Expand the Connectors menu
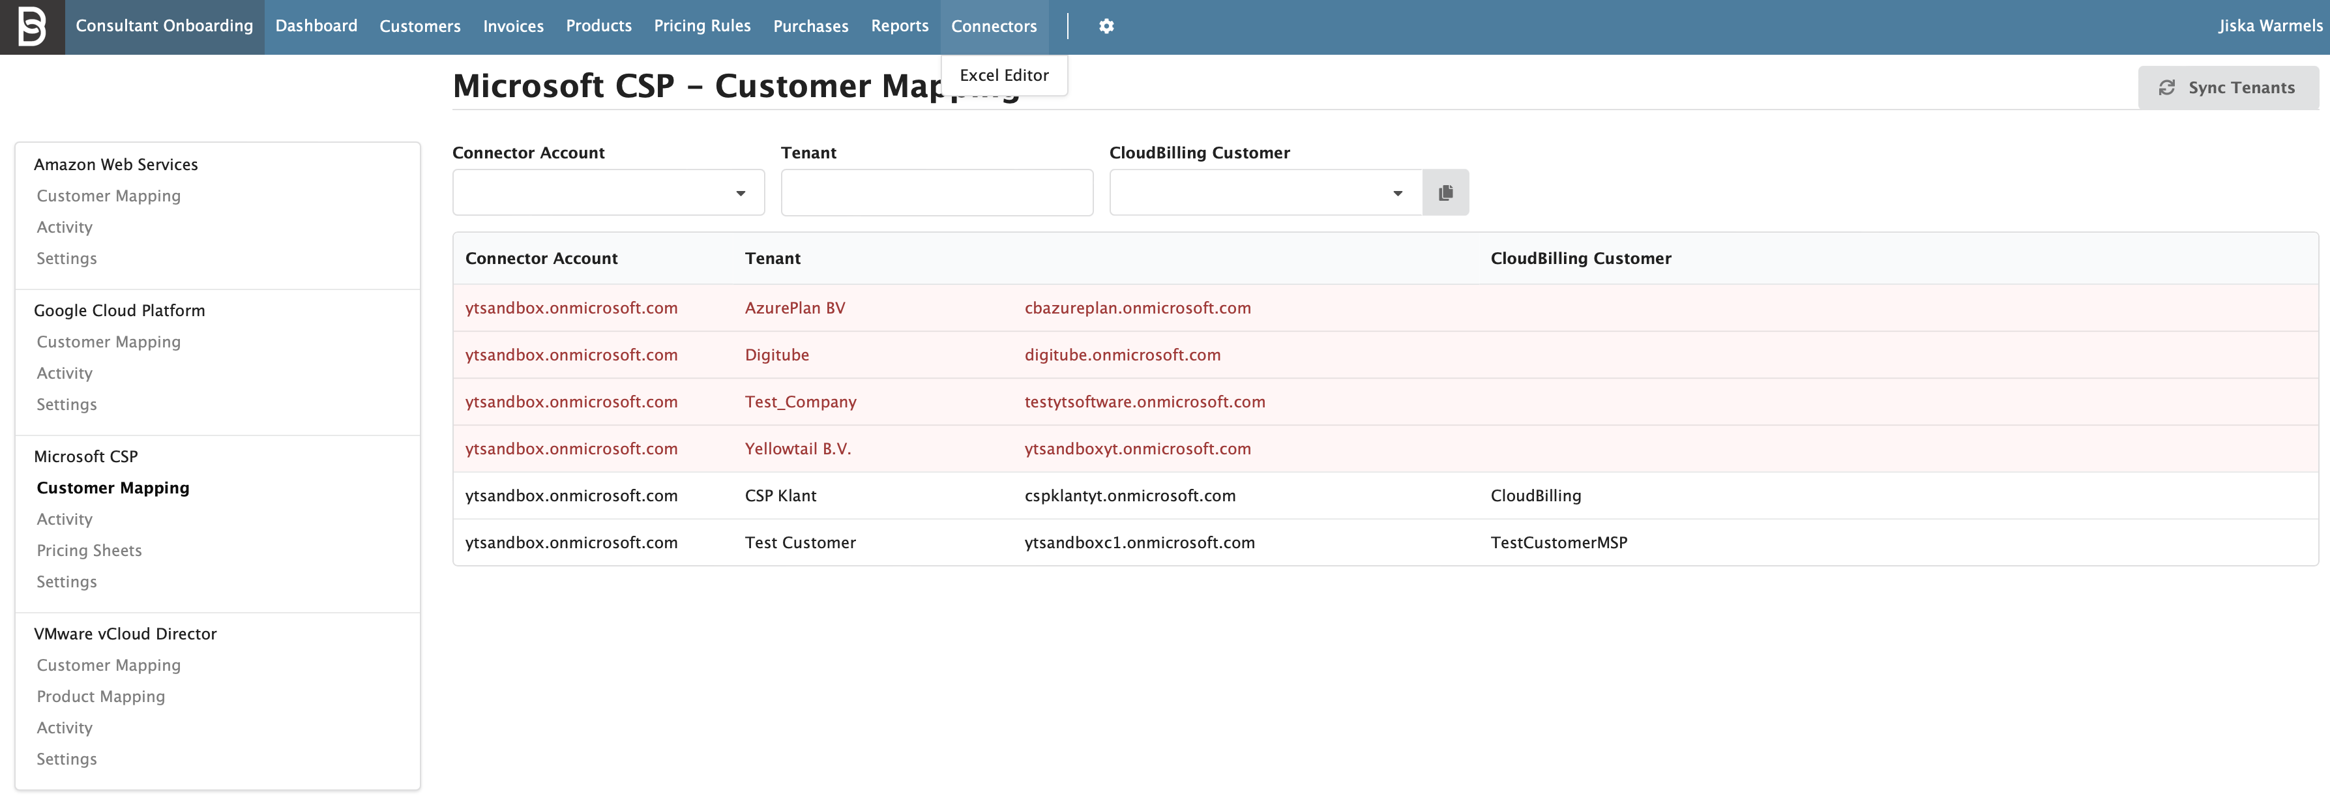2330x807 pixels. point(994,25)
